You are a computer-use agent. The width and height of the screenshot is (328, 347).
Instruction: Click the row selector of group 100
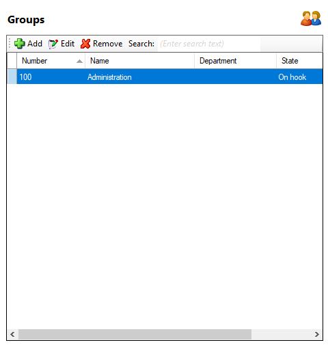[x=12, y=77]
